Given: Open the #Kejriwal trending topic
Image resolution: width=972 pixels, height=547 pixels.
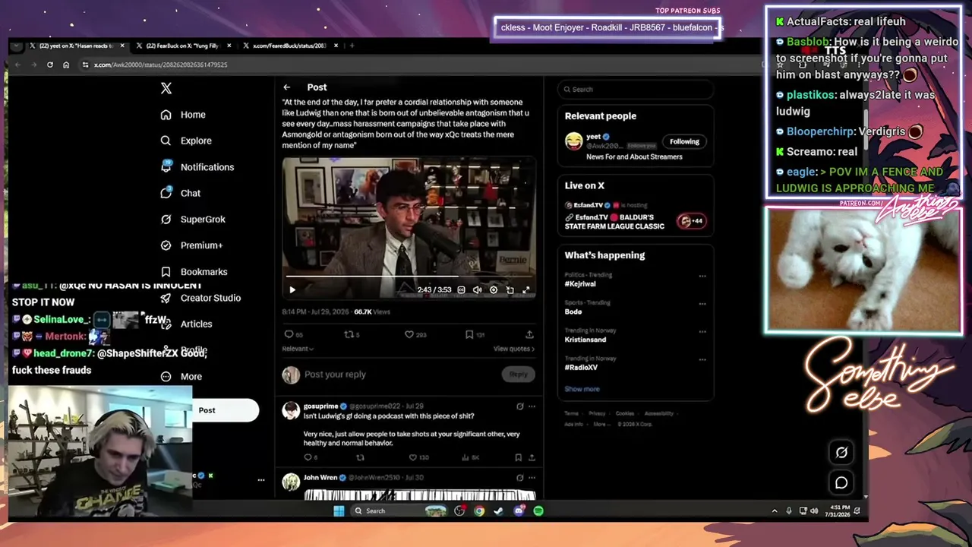Looking at the screenshot, I should [x=580, y=283].
